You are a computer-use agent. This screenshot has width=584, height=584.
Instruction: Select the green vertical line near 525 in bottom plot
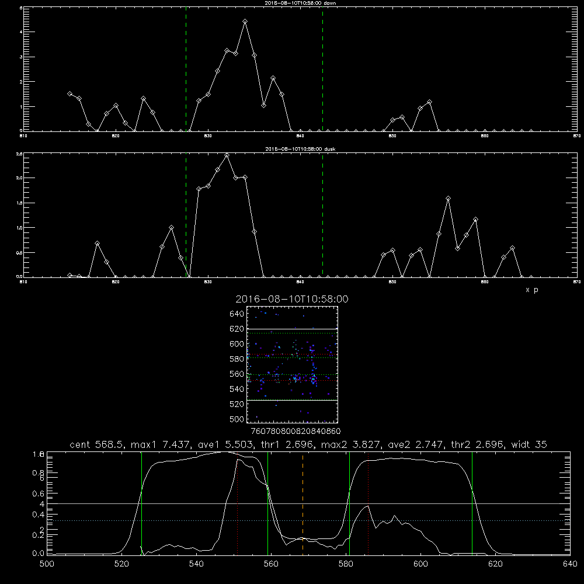(x=141, y=503)
